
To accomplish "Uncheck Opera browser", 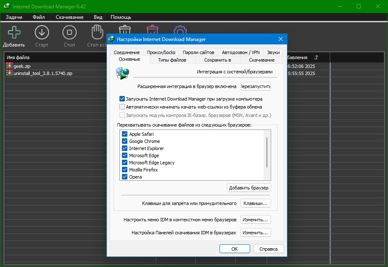I will tap(125, 177).
